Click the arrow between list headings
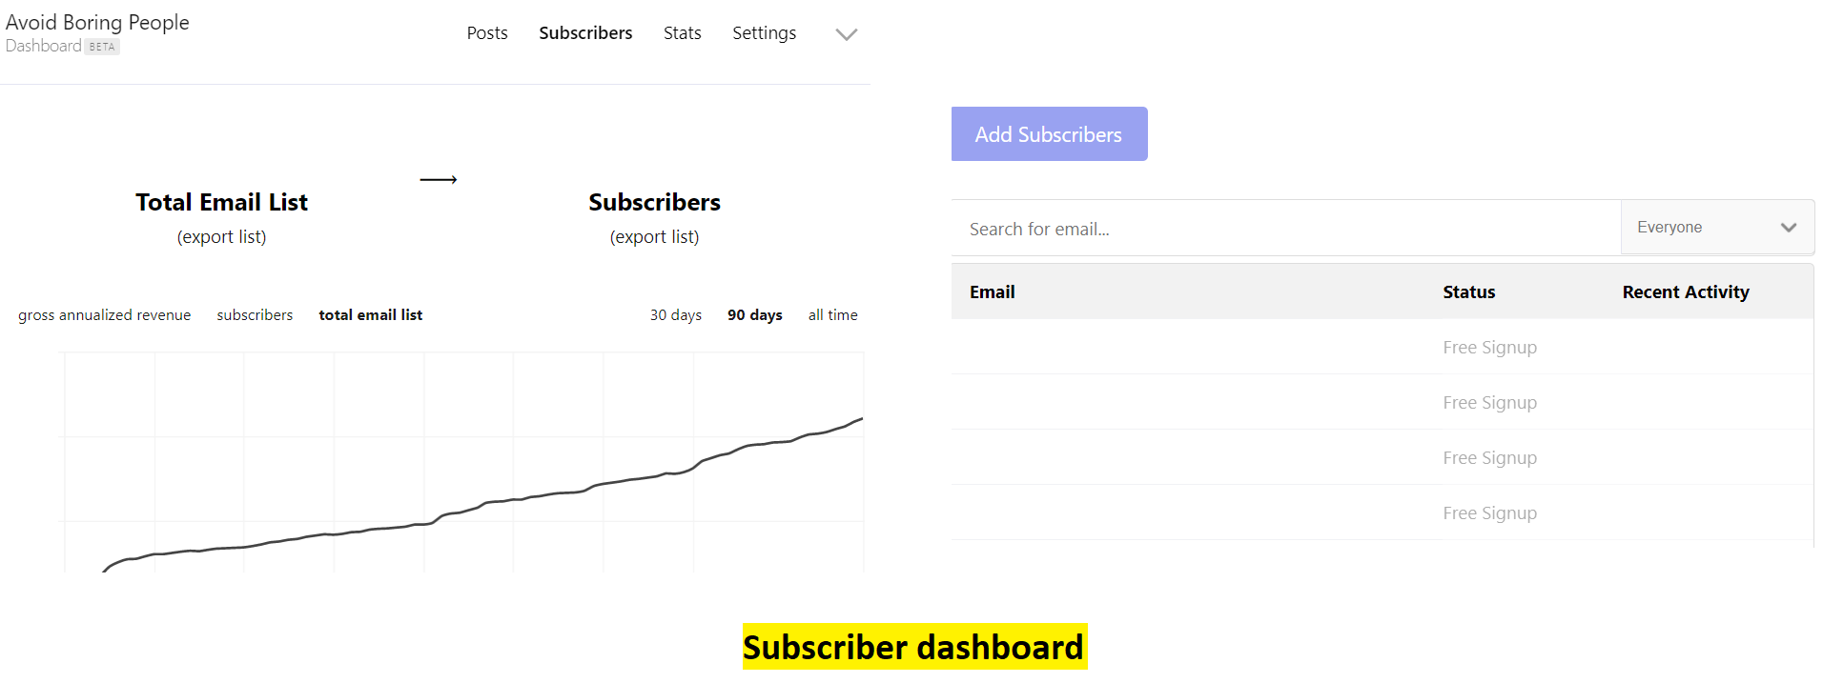1823x683 pixels. [439, 179]
